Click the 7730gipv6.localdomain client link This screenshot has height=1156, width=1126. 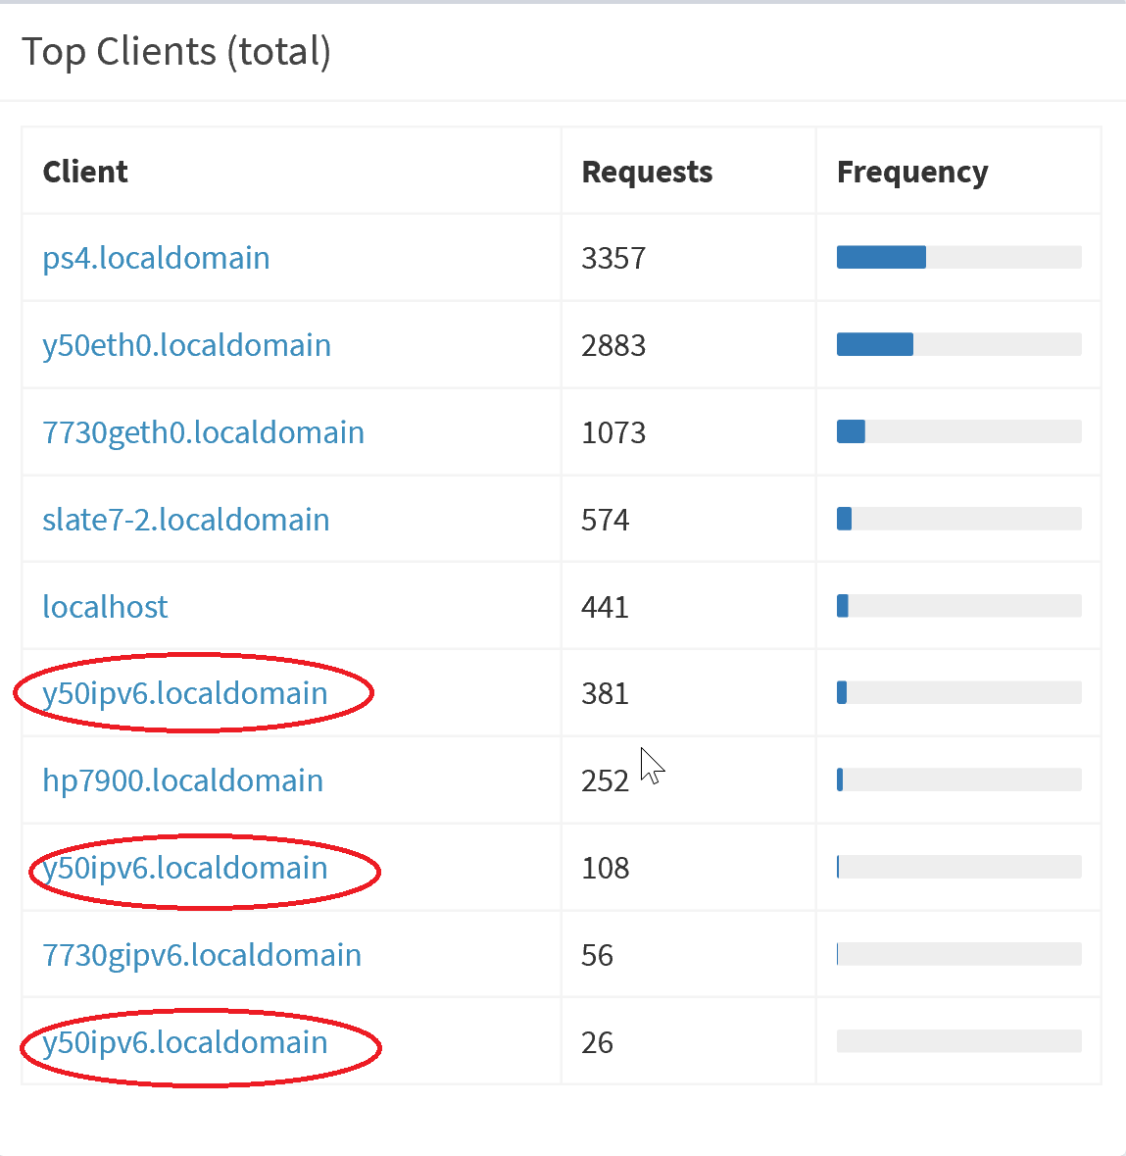click(x=202, y=954)
